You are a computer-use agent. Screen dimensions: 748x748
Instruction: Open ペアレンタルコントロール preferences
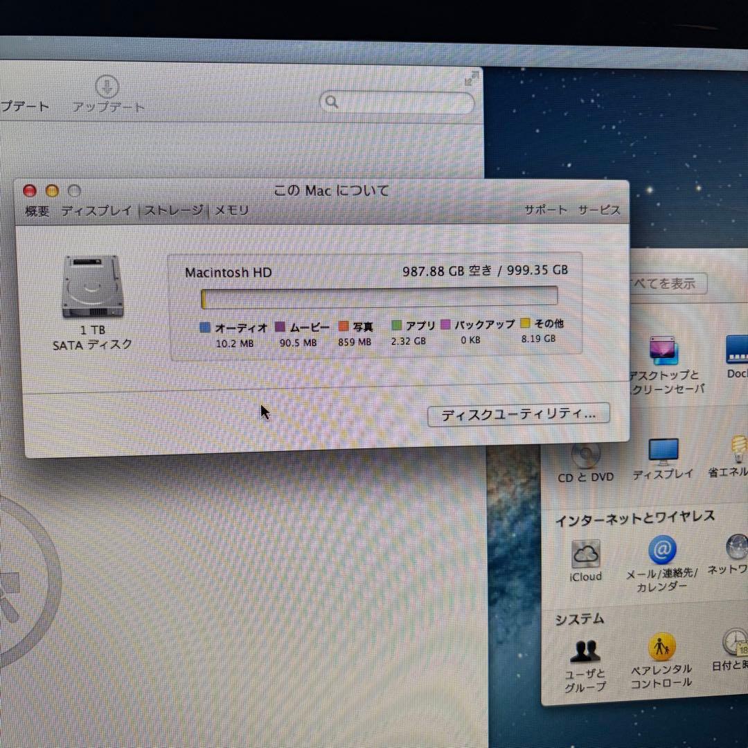coord(663,648)
